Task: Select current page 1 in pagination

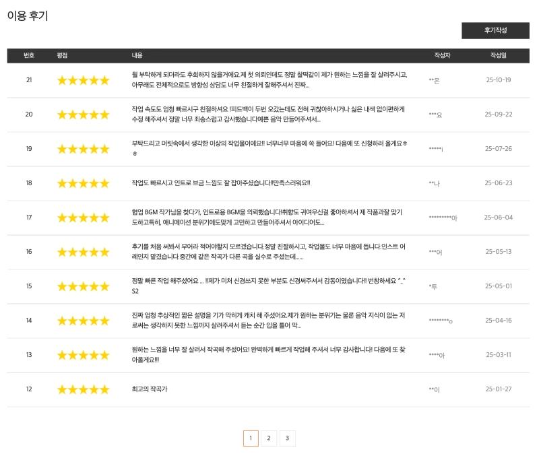Action: pos(250,438)
